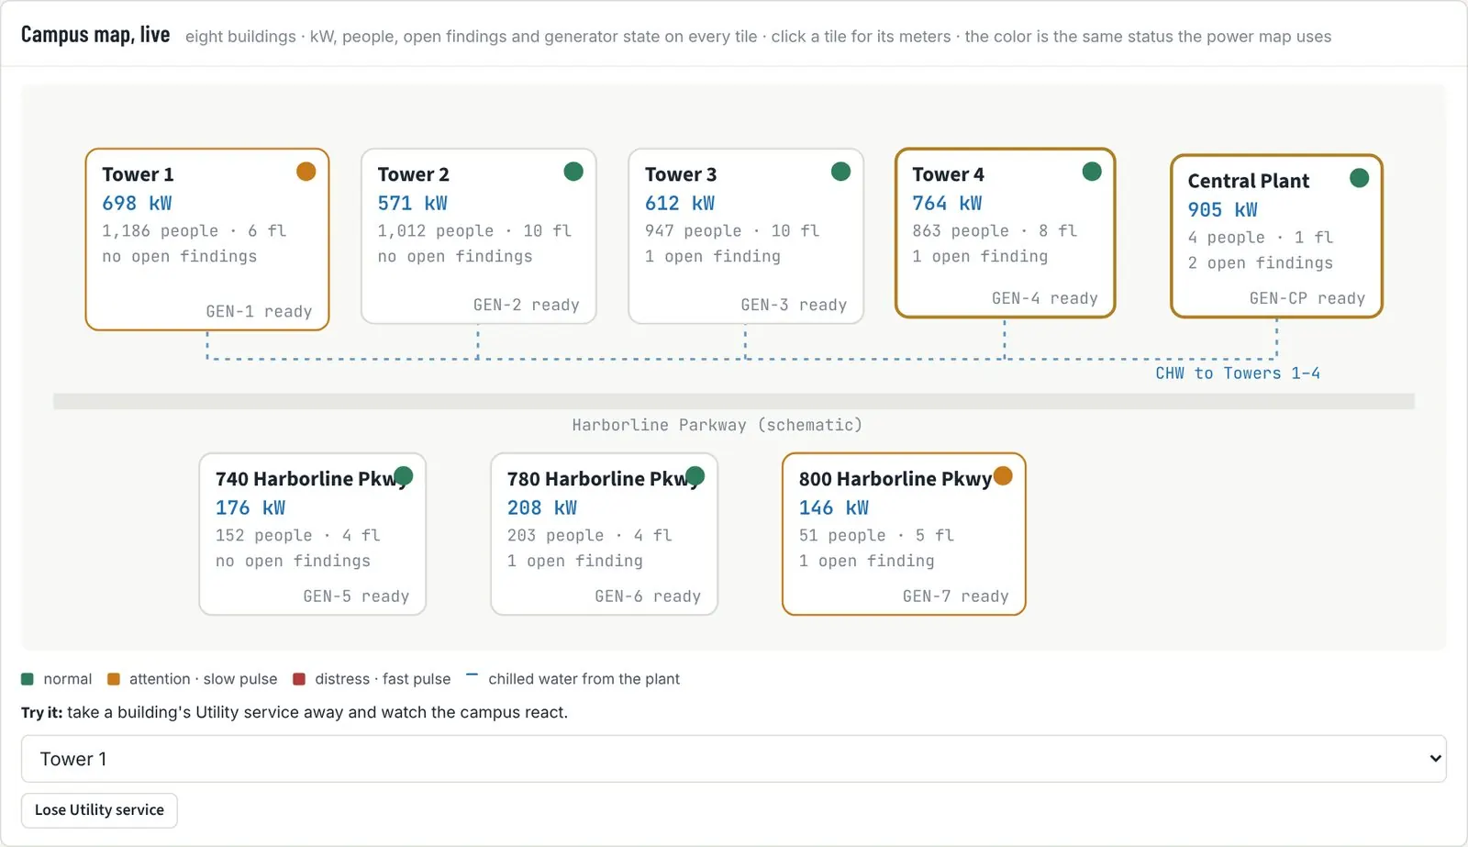Open the 780 Harborline Pkwy tile heading
1468x847 pixels.
(x=602, y=479)
